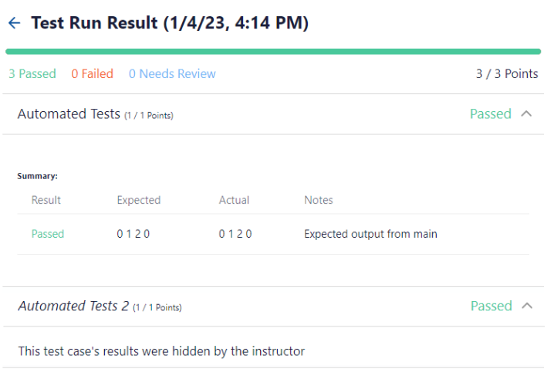Click the Automated Tests section title
Viewport: 554px width, 379px height.
(69, 114)
